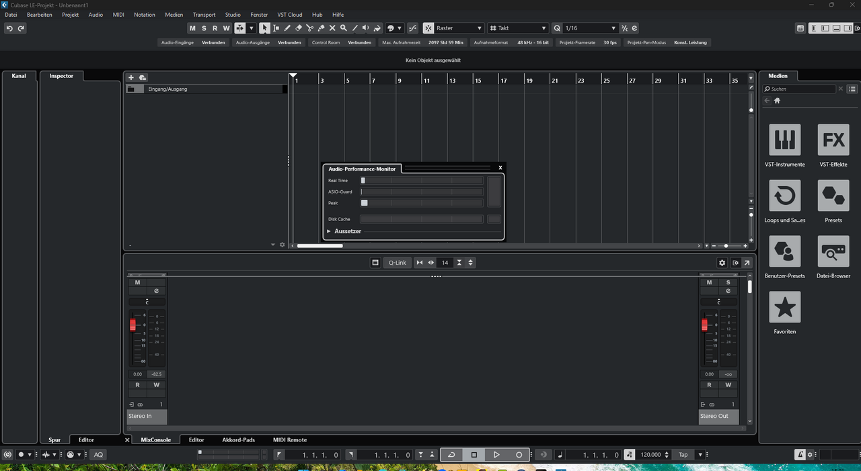
Task: Open VST-Instrumente in the media panel
Action: click(784, 140)
